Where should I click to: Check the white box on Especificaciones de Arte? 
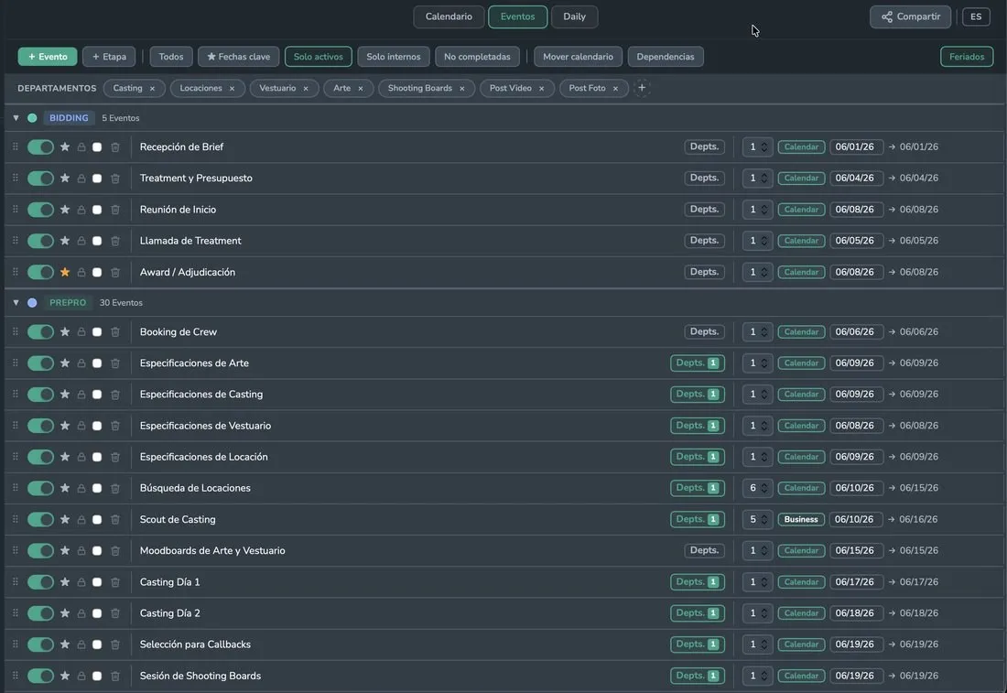click(97, 363)
